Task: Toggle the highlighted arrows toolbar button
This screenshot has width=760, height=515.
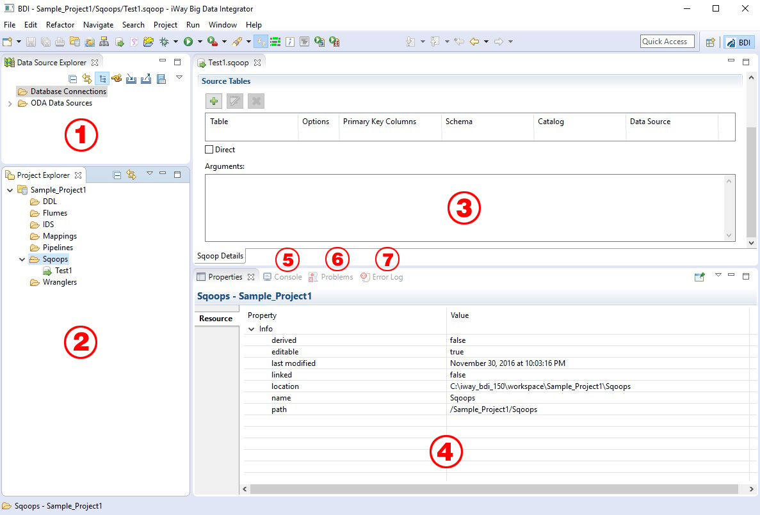Action: [261, 42]
